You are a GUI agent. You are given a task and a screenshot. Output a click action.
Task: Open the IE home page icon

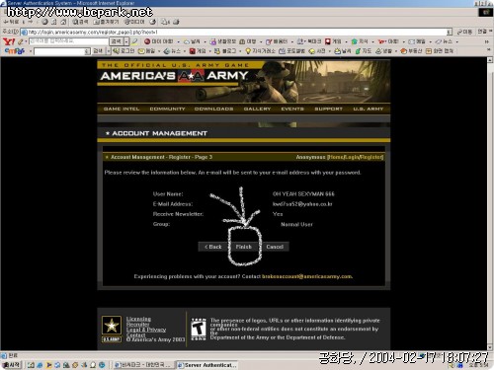pos(63,22)
